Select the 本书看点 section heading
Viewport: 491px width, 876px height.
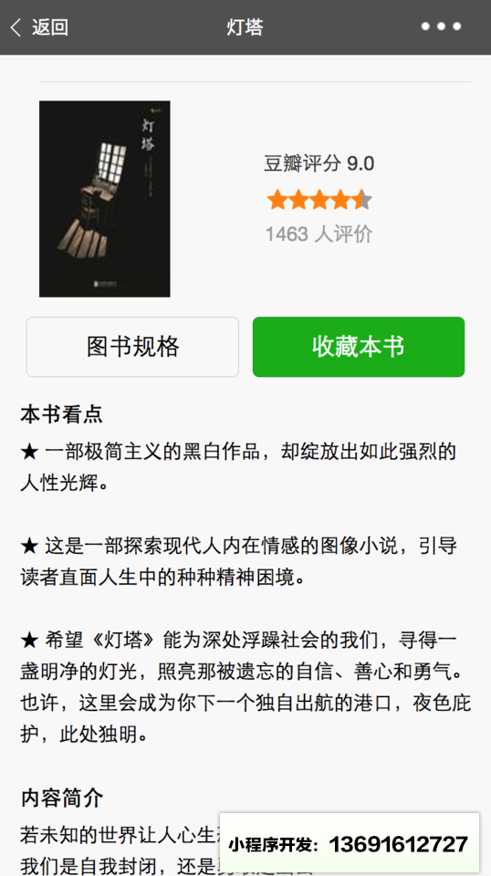61,415
